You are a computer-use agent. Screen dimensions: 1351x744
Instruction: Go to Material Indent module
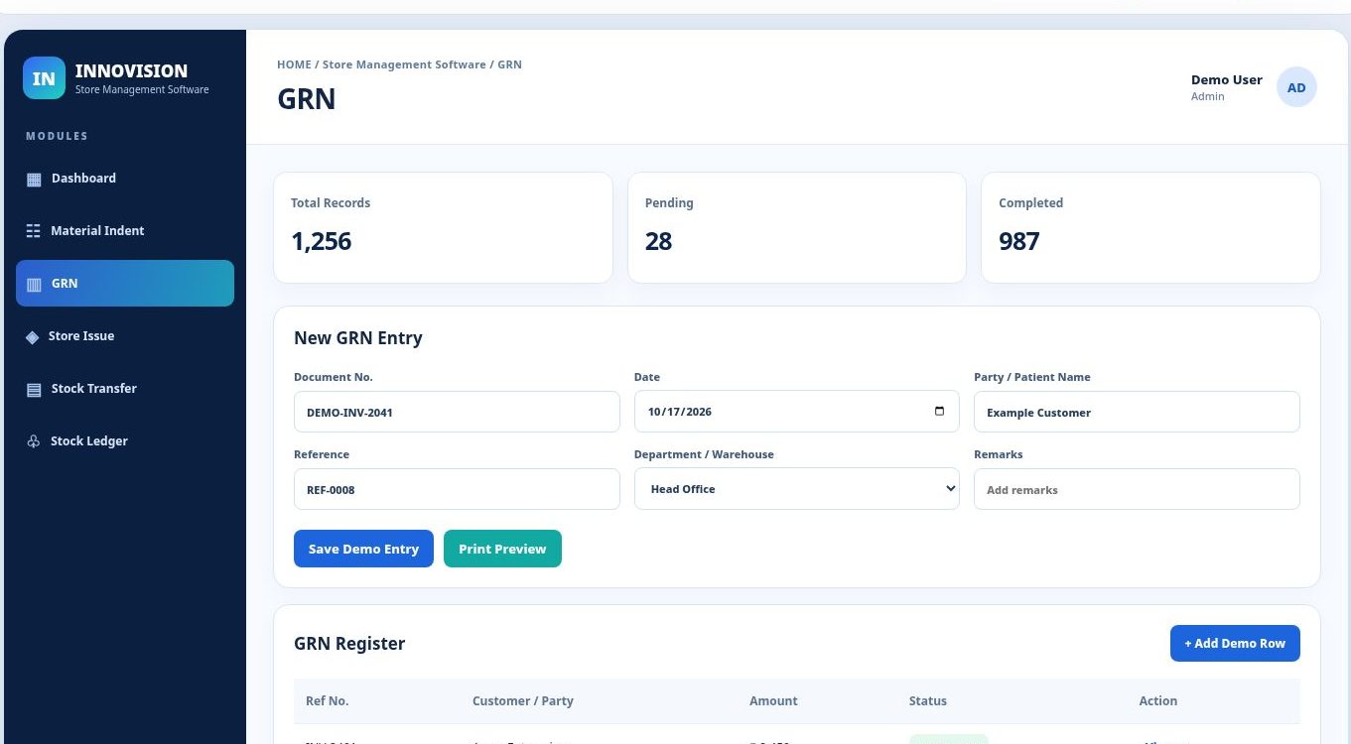click(x=125, y=231)
